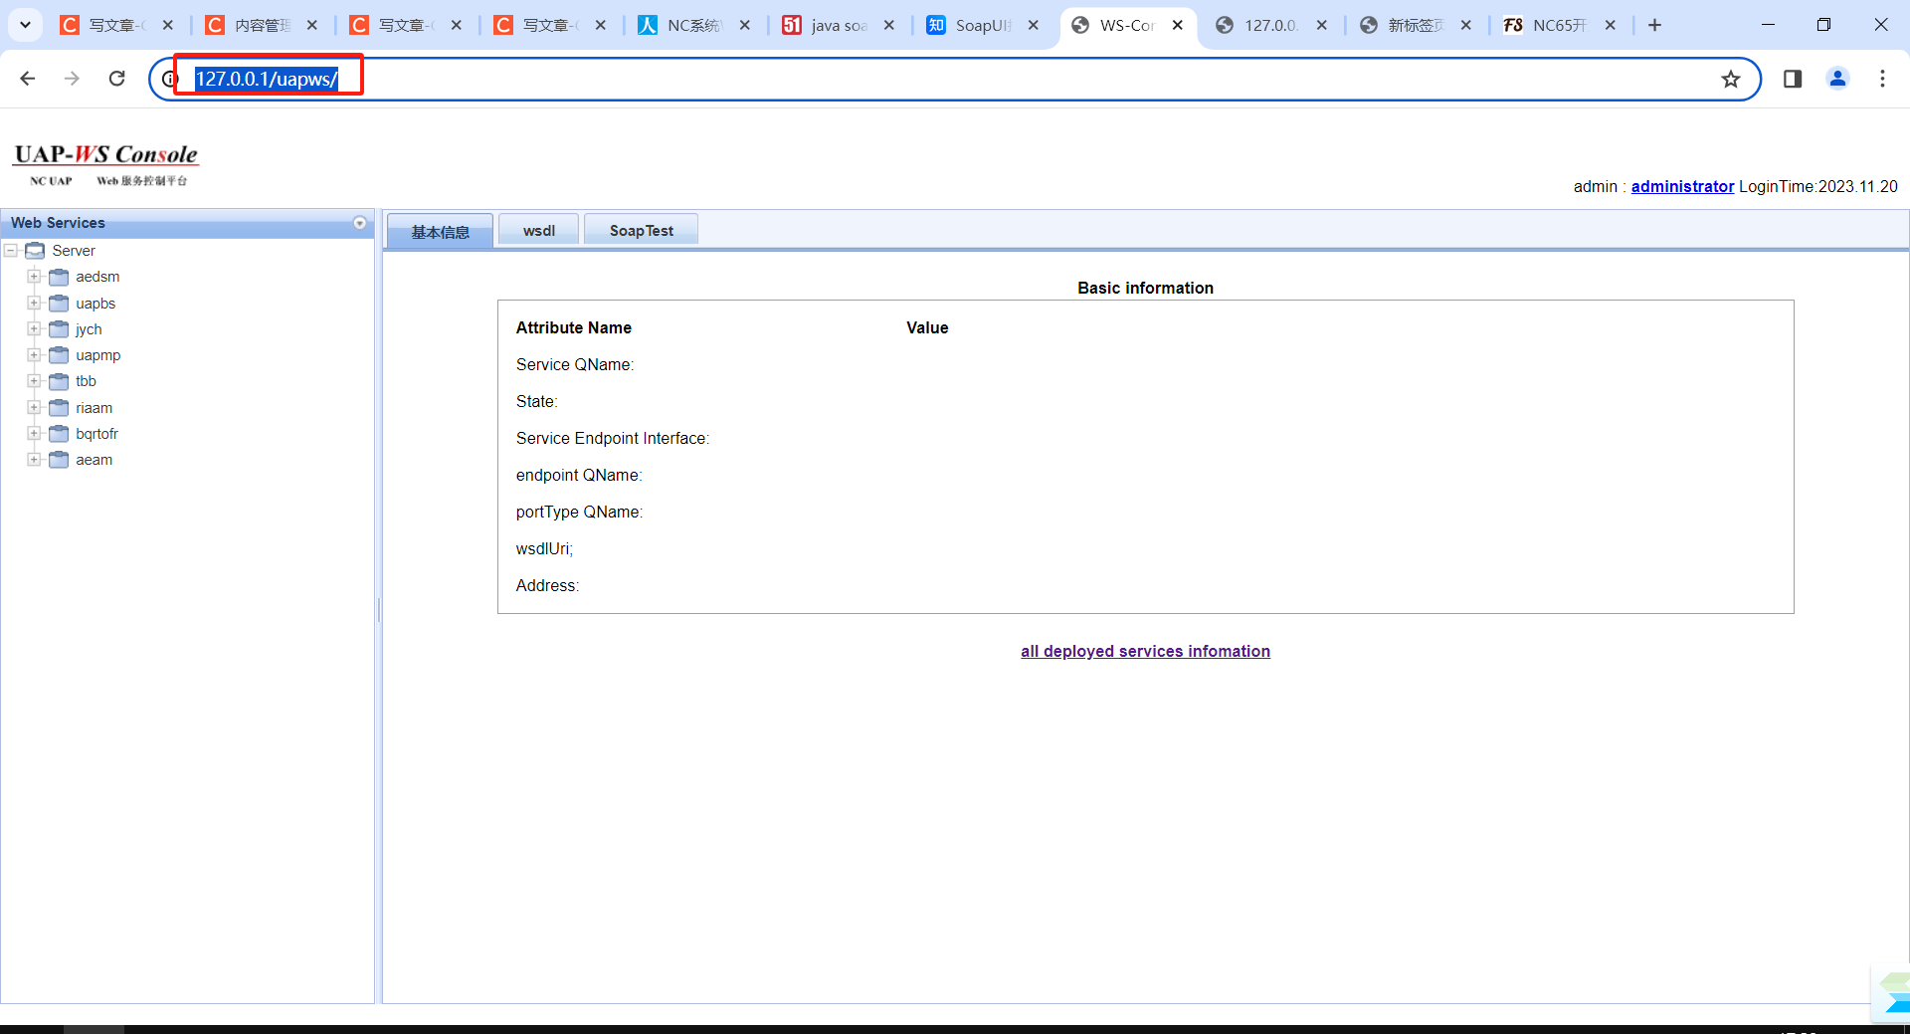Click the browser forward arrow
The image size is (1910, 1034).
coord(72,79)
